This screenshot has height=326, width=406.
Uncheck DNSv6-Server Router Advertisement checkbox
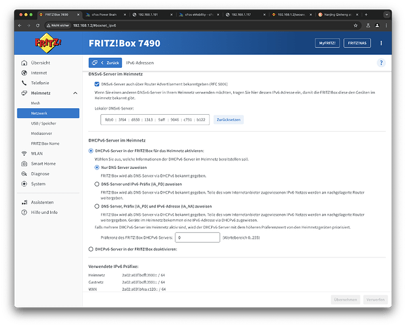tap(97, 84)
